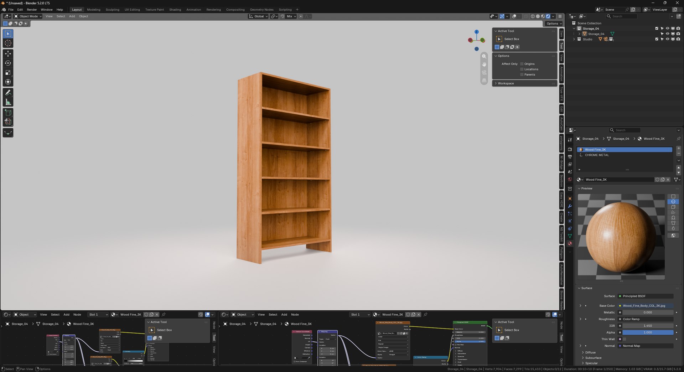Image resolution: width=684 pixels, height=372 pixels.
Task: Open the Global transform orientation dropdown
Action: pyautogui.click(x=258, y=16)
